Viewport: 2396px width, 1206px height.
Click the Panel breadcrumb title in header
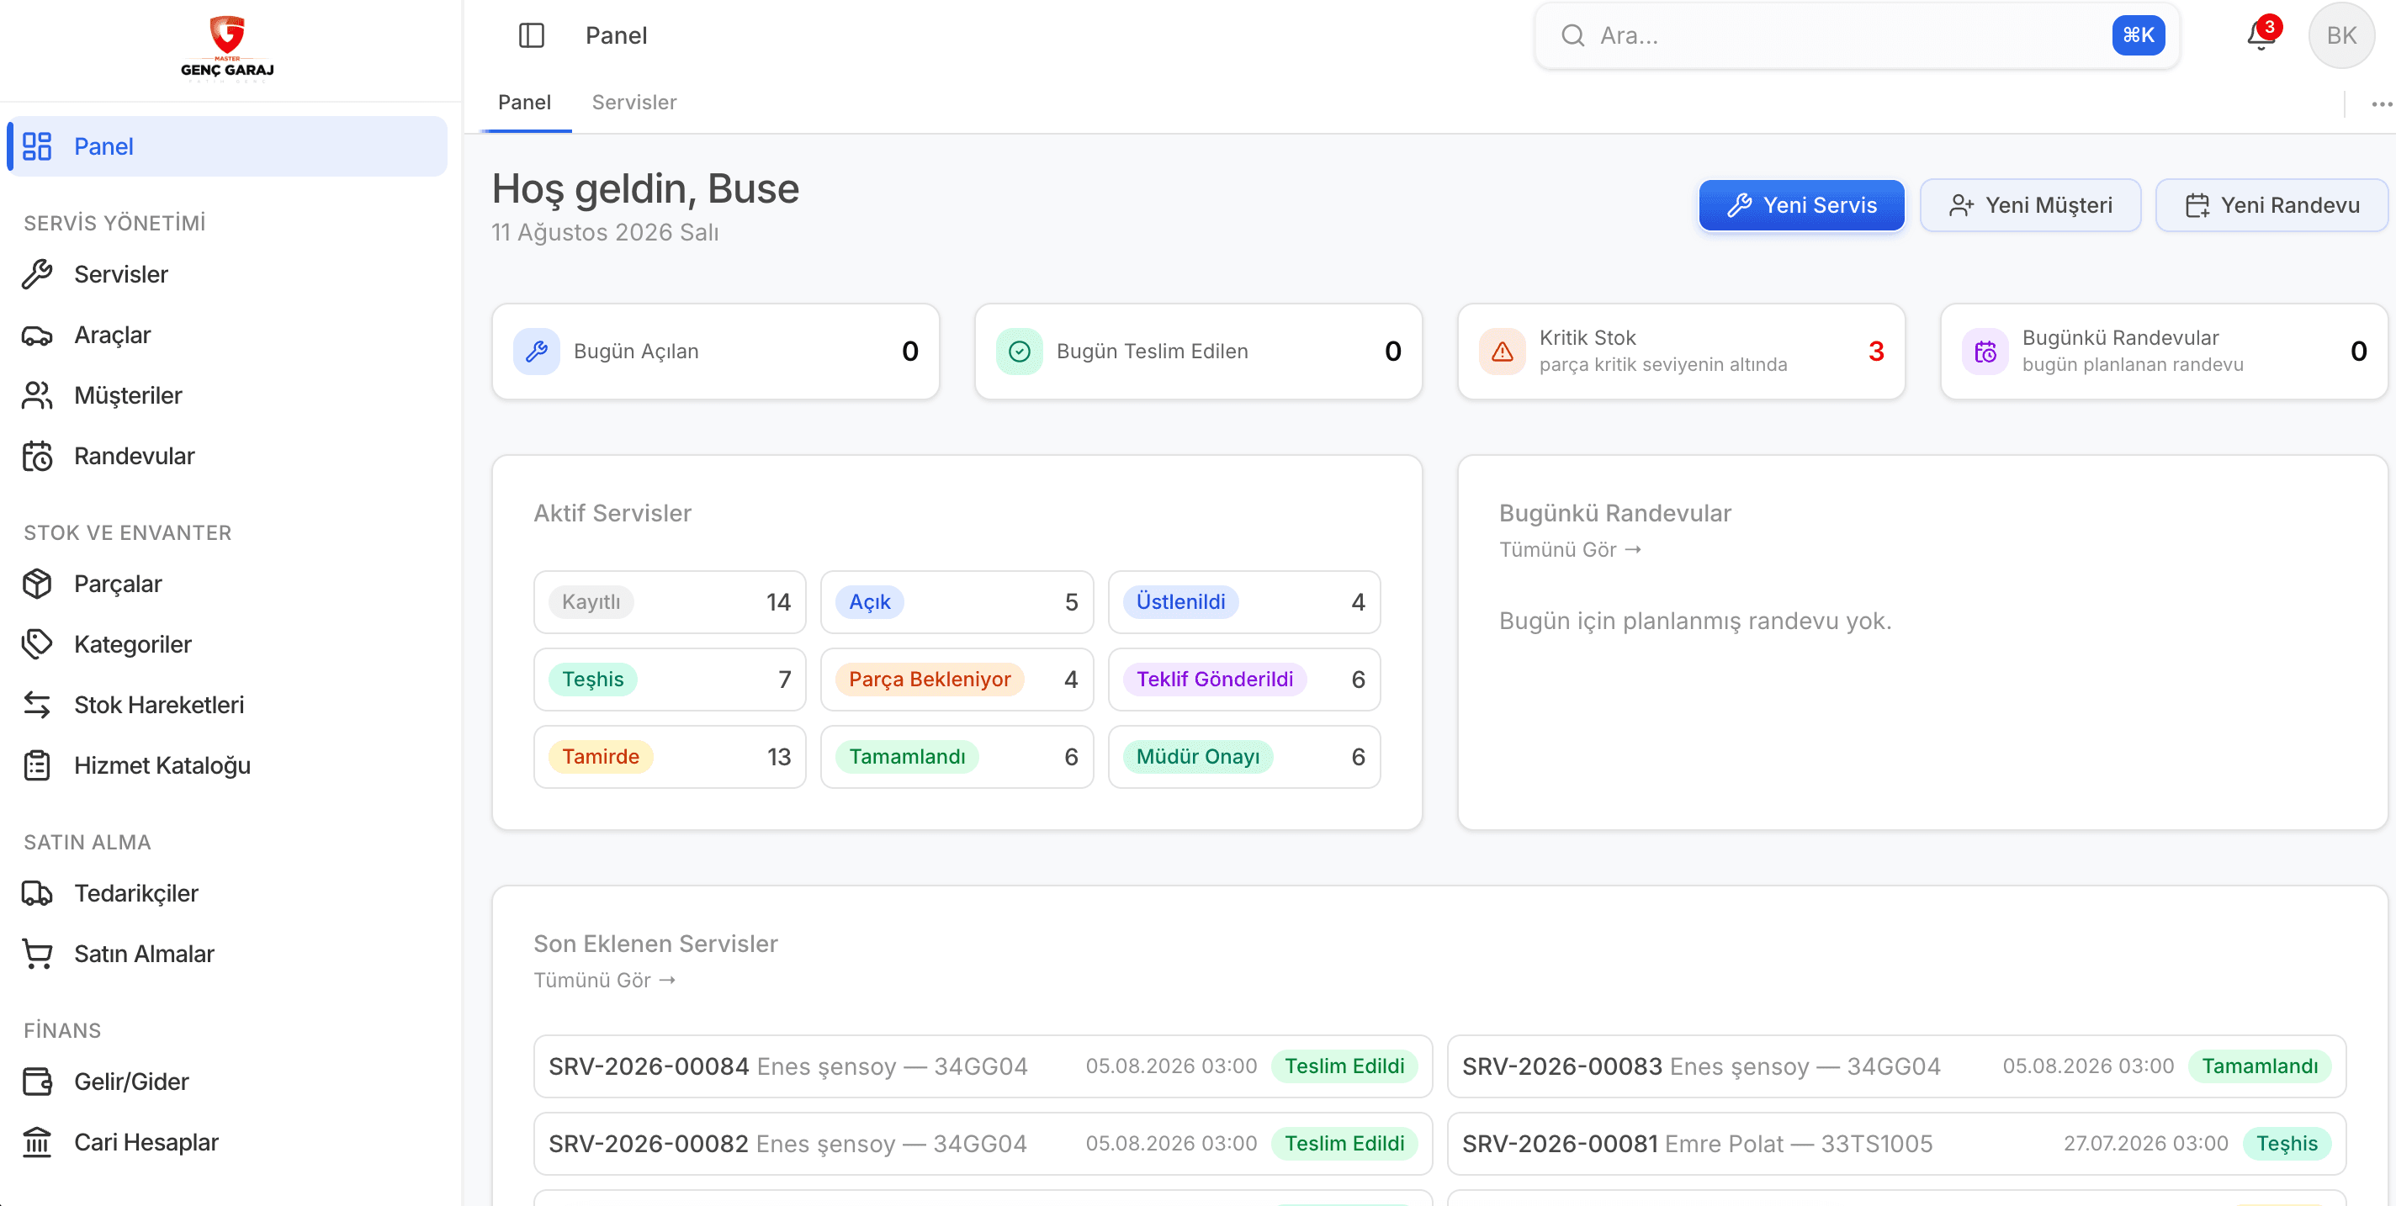(616, 35)
